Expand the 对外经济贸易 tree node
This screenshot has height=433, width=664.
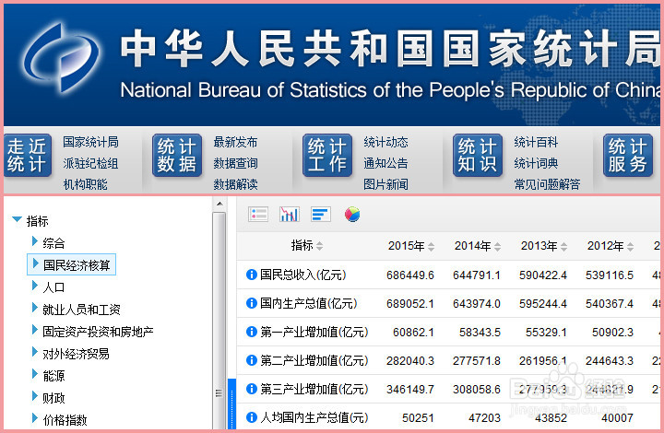point(35,352)
